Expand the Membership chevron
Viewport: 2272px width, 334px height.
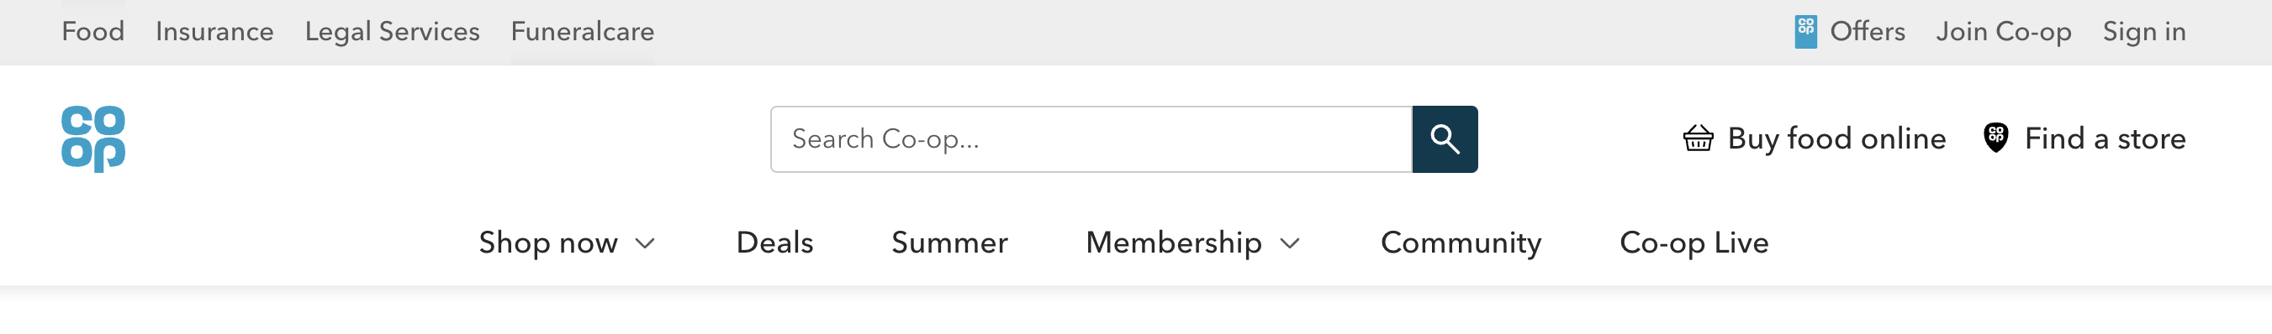point(1291,244)
